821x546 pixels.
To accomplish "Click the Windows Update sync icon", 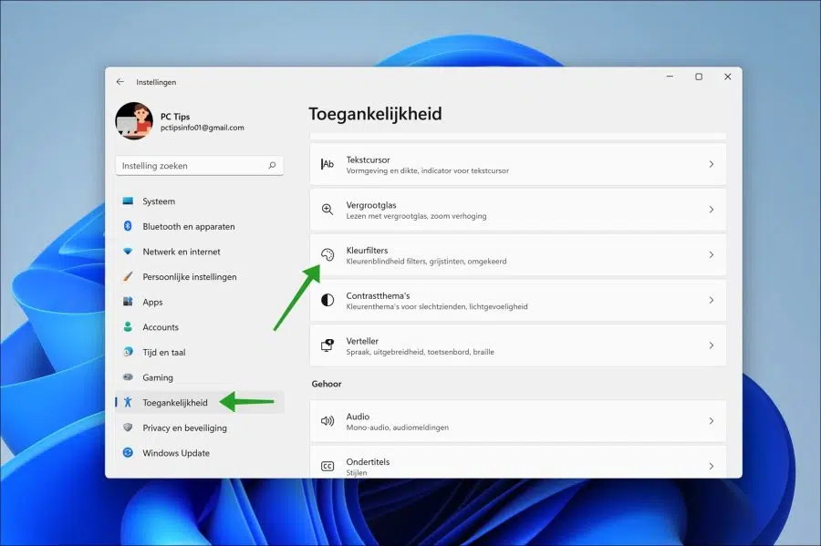I will (128, 452).
